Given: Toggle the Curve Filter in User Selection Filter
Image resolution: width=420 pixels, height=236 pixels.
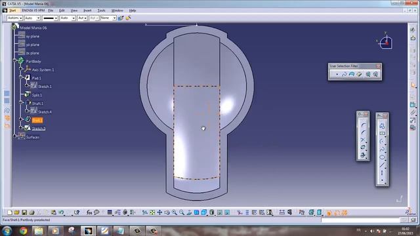Looking at the screenshot, I should 344,74.
